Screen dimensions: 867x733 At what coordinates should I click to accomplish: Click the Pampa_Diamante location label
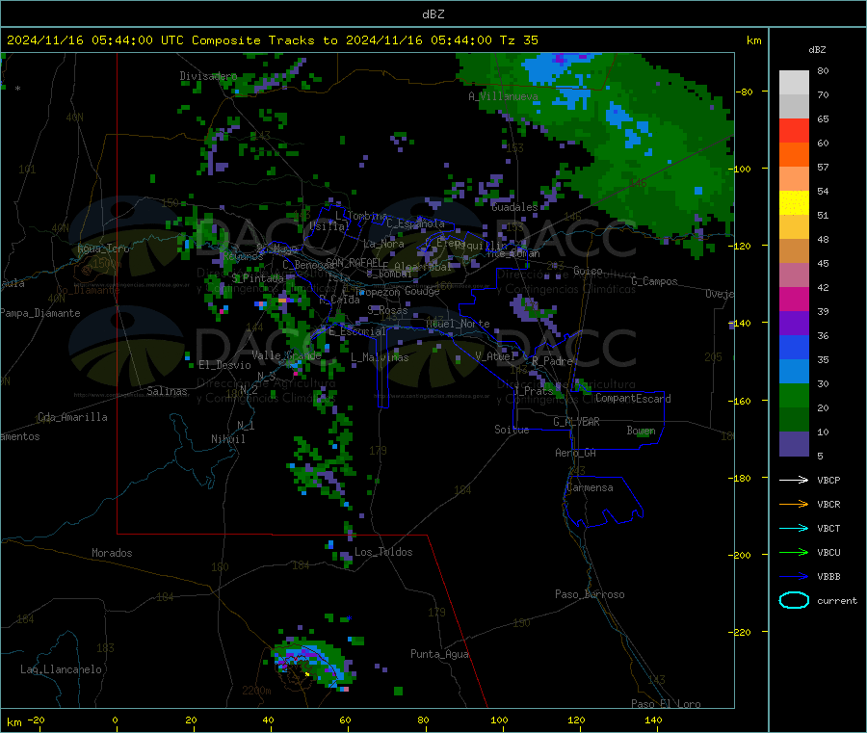coord(40,313)
